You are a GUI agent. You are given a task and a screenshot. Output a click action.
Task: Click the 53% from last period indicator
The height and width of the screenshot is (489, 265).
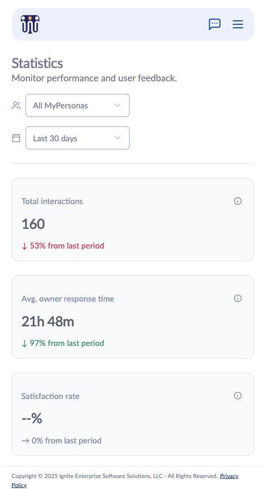(x=63, y=246)
